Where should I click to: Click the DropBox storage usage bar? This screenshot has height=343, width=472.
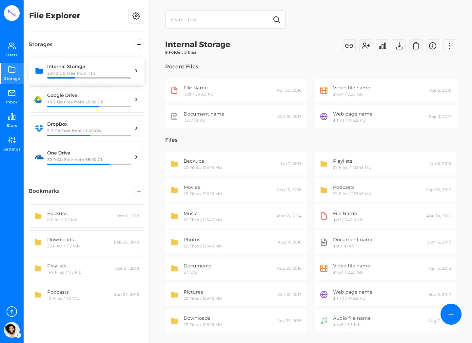coord(89,135)
